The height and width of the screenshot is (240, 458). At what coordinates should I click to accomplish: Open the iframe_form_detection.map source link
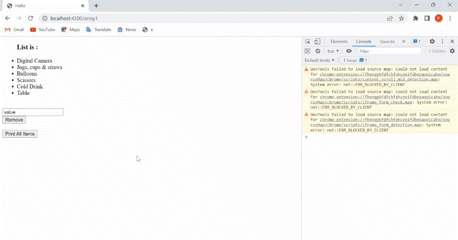click(380, 122)
